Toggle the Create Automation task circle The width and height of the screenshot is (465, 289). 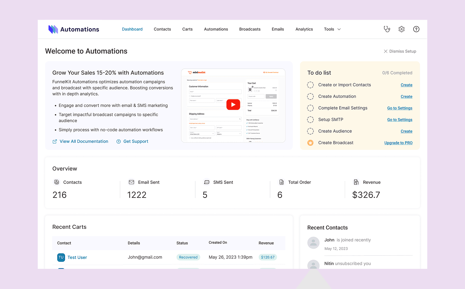pos(310,96)
